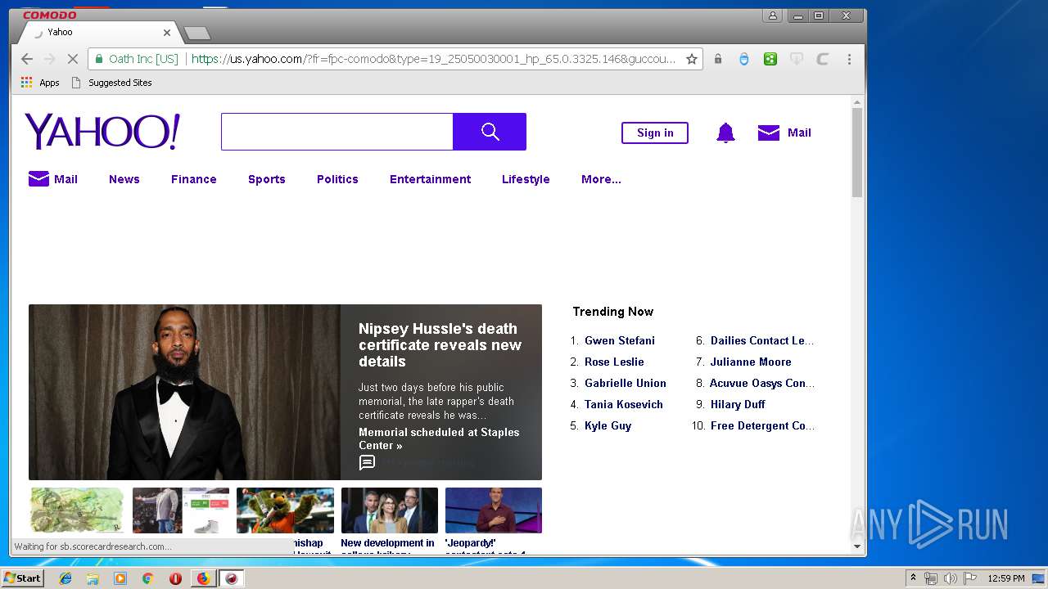
Task: Click the grayed-out download extension icon
Action: pos(797,59)
